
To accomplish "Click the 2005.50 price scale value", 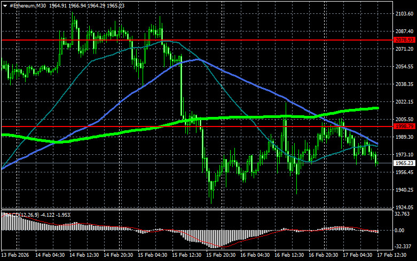I will coord(404,120).
